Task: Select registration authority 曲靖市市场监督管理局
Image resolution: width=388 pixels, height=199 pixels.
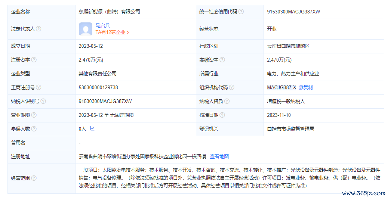Action: pyautogui.click(x=290, y=129)
